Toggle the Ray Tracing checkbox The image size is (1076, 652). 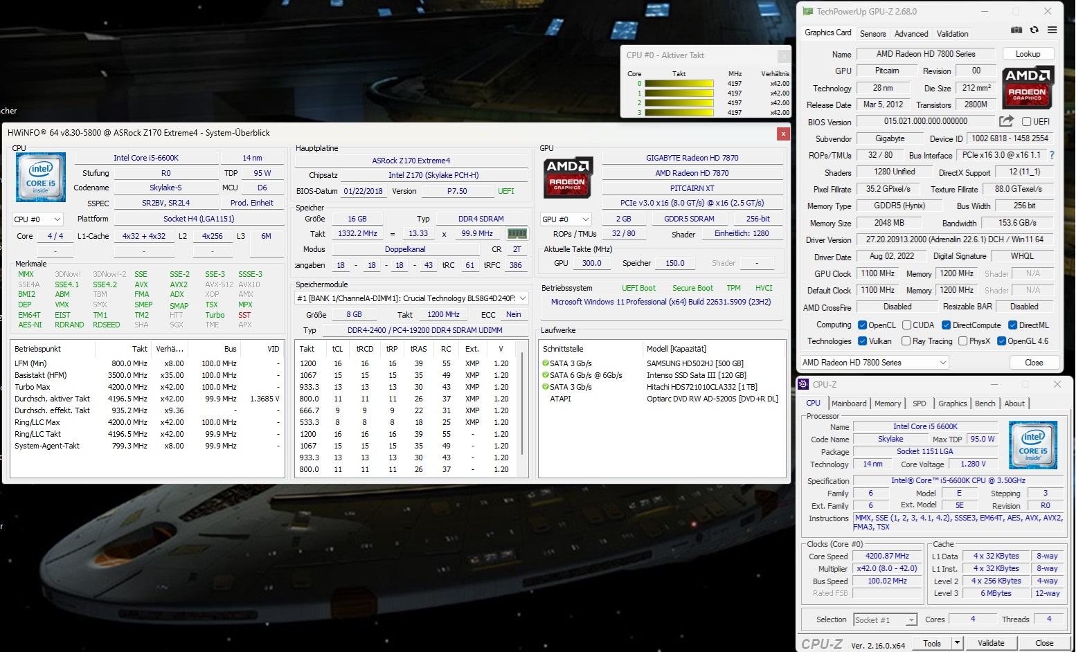tap(906, 341)
